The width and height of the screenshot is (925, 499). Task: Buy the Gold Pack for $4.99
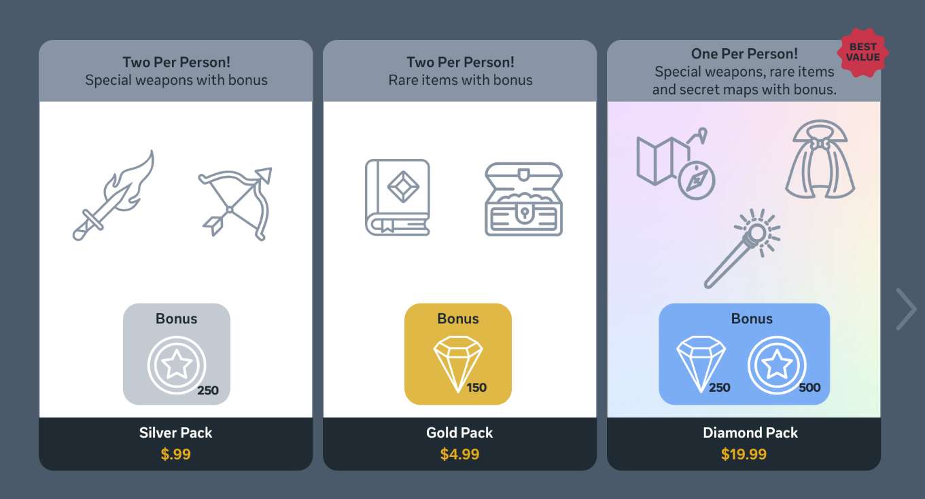click(460, 443)
